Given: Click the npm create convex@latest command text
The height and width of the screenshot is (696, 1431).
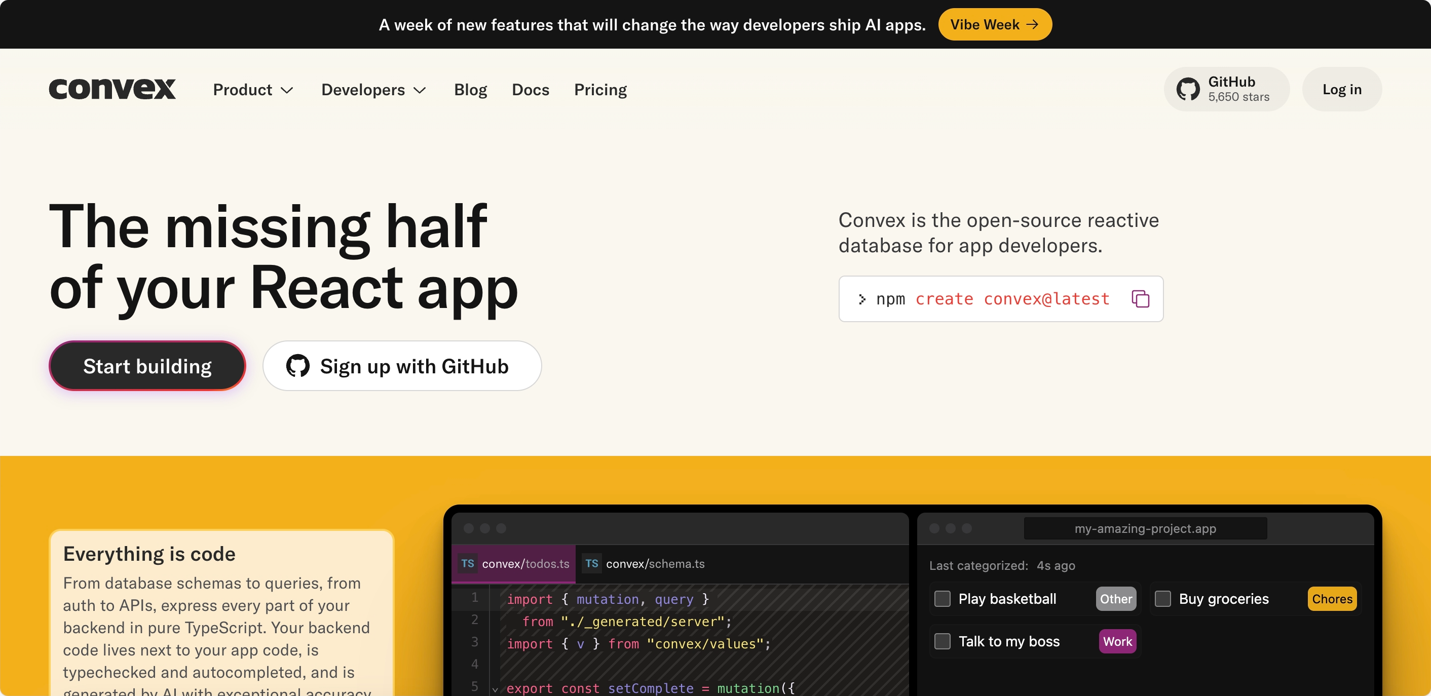Looking at the screenshot, I should (993, 299).
